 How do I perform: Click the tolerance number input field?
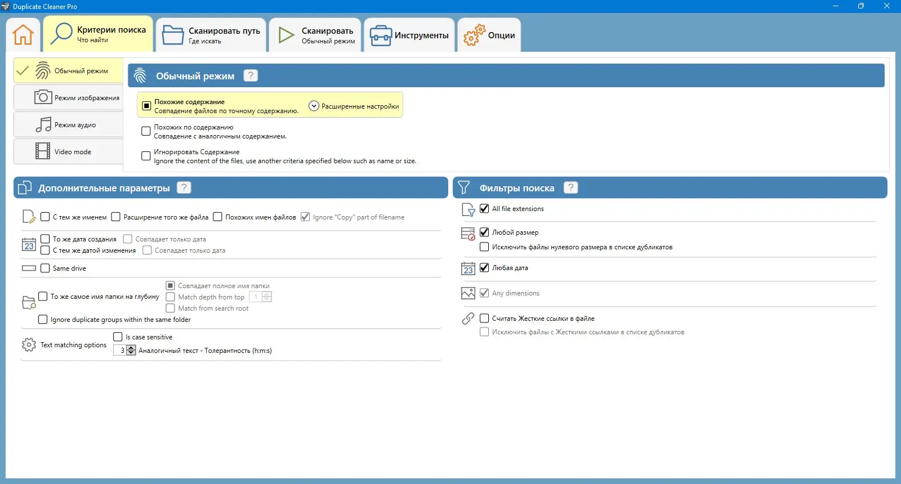[121, 350]
